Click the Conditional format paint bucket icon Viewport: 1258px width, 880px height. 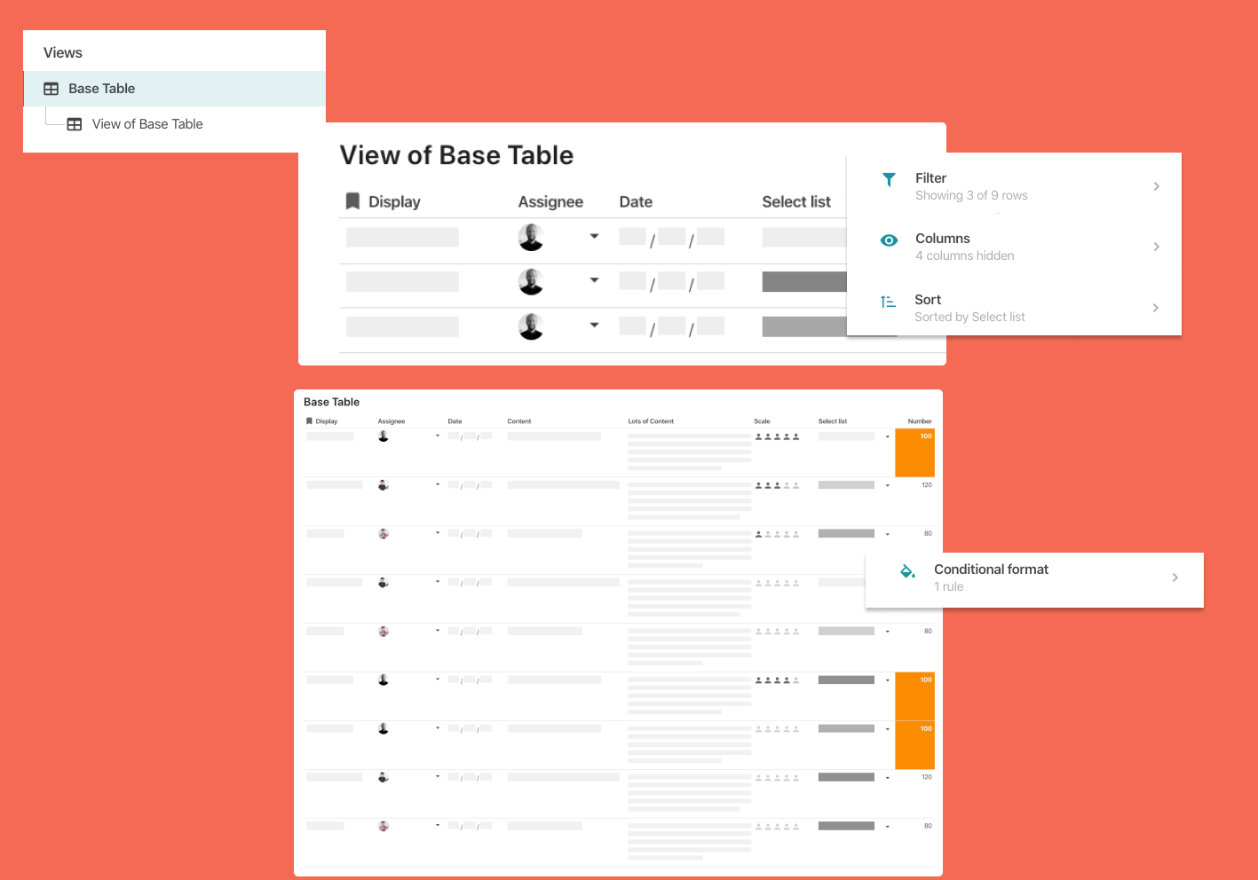coord(907,571)
